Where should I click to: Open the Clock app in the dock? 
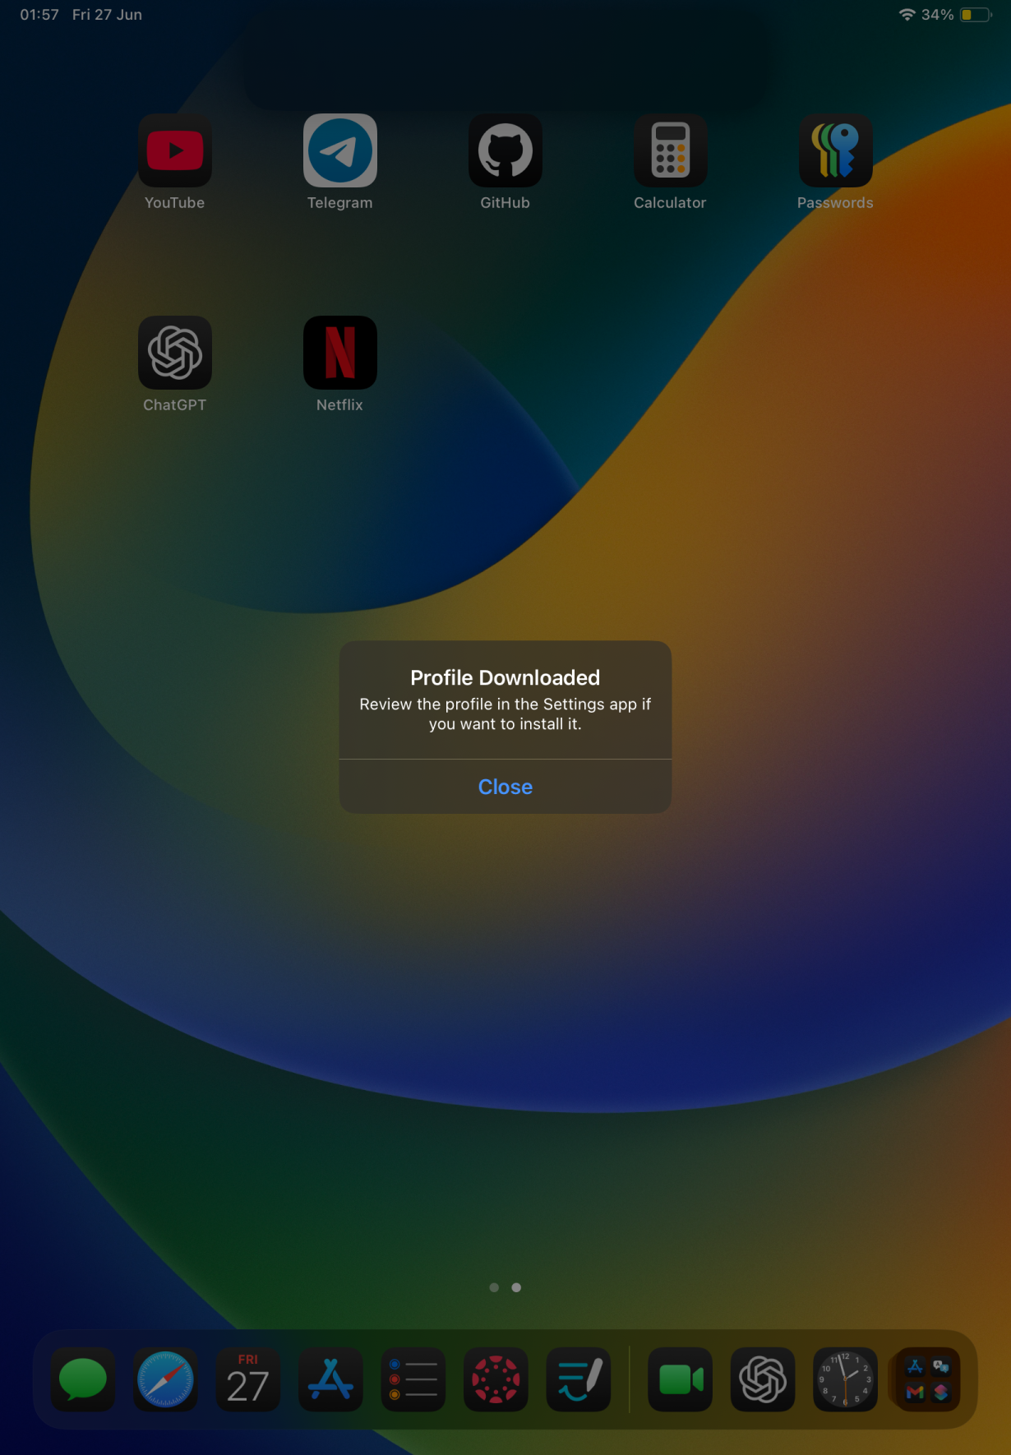[x=845, y=1379]
